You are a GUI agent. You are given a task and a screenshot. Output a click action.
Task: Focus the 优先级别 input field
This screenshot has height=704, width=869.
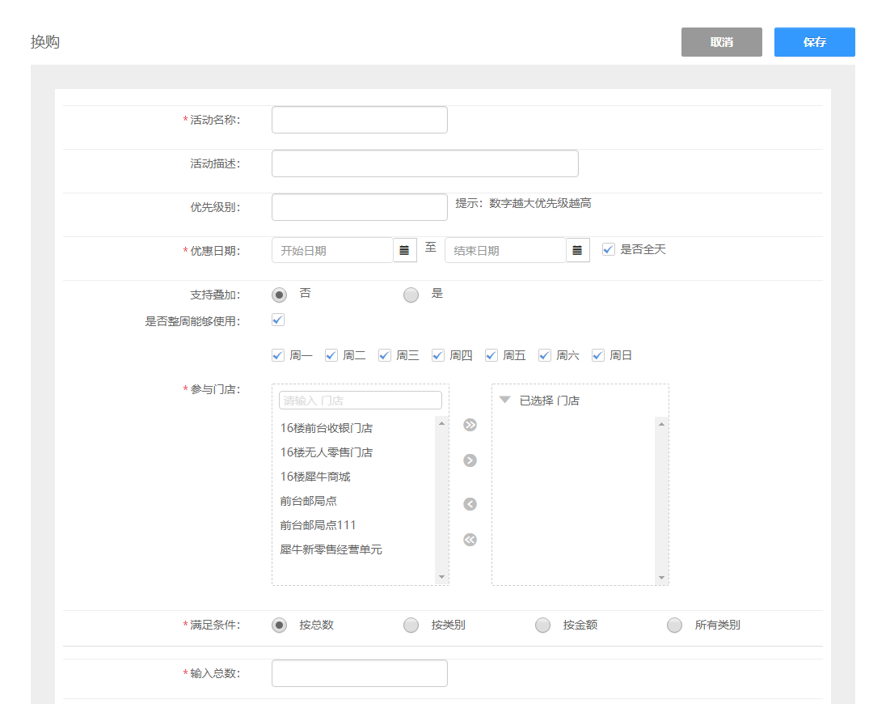tap(360, 207)
